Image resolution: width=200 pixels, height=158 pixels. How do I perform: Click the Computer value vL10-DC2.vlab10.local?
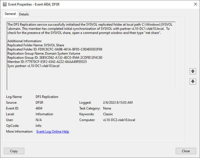tap(119, 120)
